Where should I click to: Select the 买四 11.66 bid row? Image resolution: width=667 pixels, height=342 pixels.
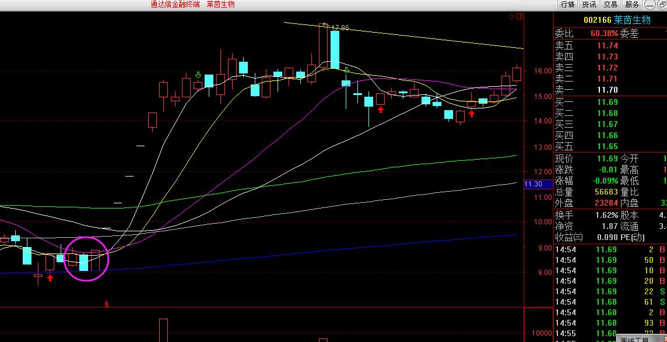pos(610,135)
